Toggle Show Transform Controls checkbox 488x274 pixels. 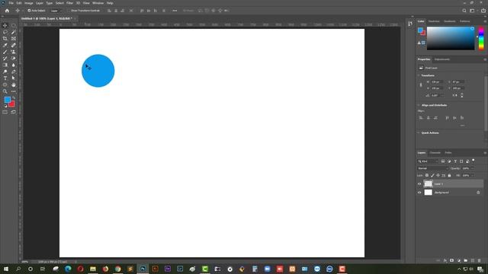coord(69,11)
